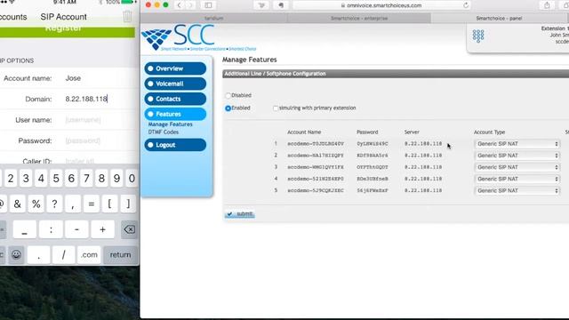Check simulring with primary extension

click(276, 108)
